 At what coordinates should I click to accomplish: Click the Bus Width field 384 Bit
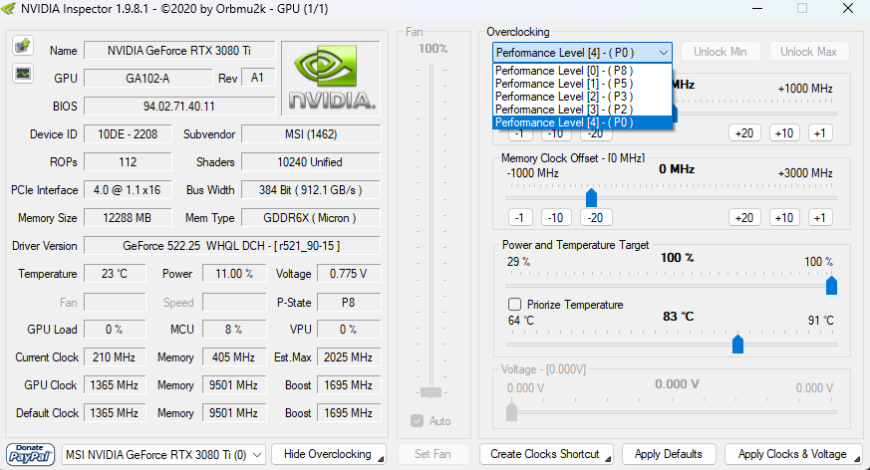point(311,190)
